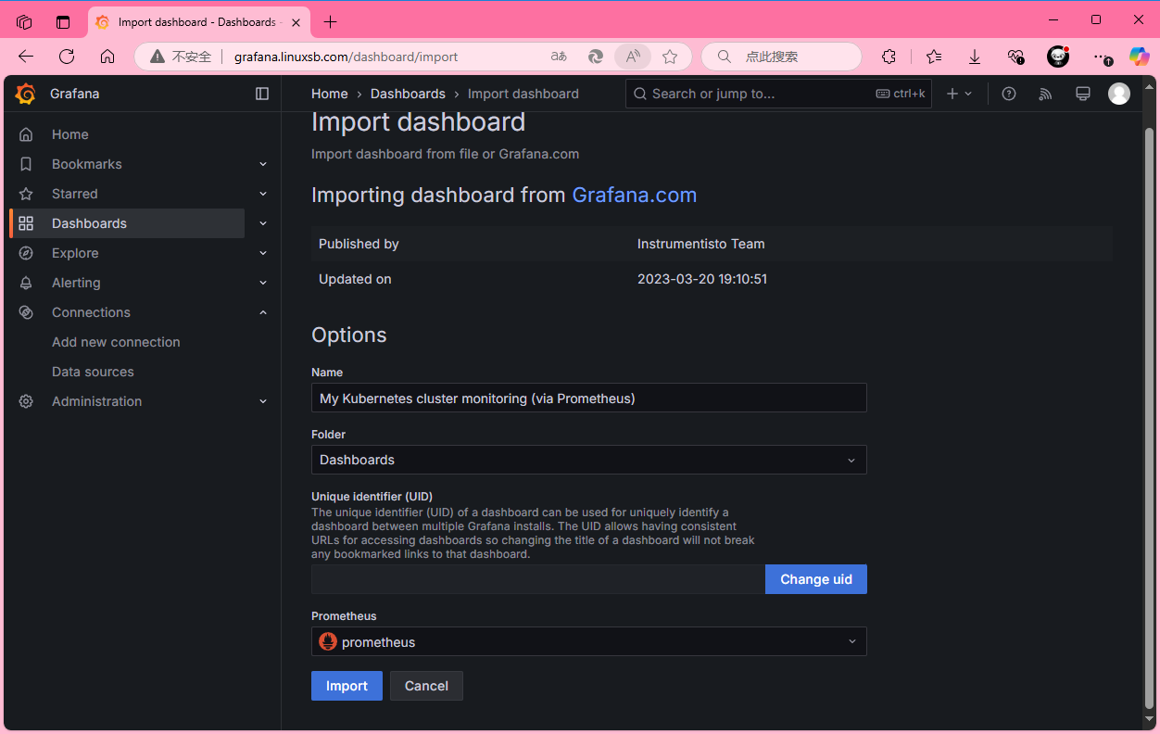1160x734 pixels.
Task: Click the dashboard Name input field
Action: click(x=589, y=398)
